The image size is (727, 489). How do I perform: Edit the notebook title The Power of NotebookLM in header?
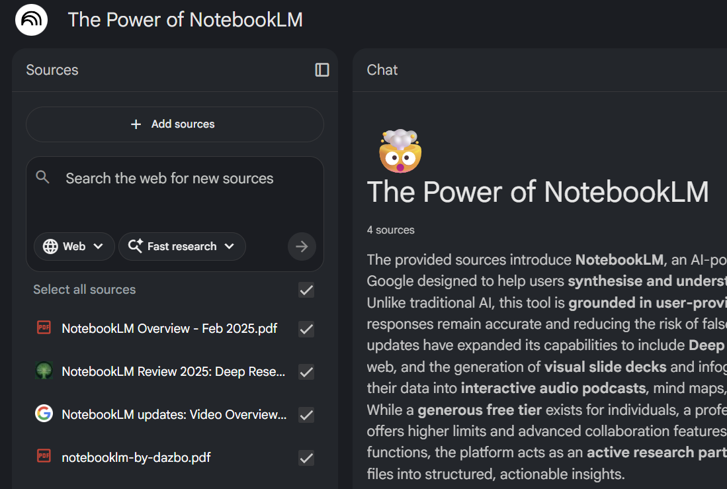click(185, 20)
